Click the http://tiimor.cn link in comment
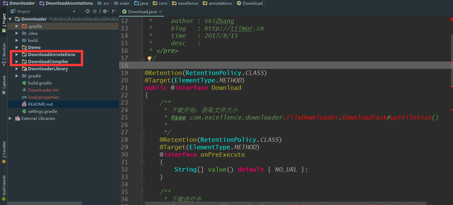Screen dimensions: 453x205 [x=234, y=28]
